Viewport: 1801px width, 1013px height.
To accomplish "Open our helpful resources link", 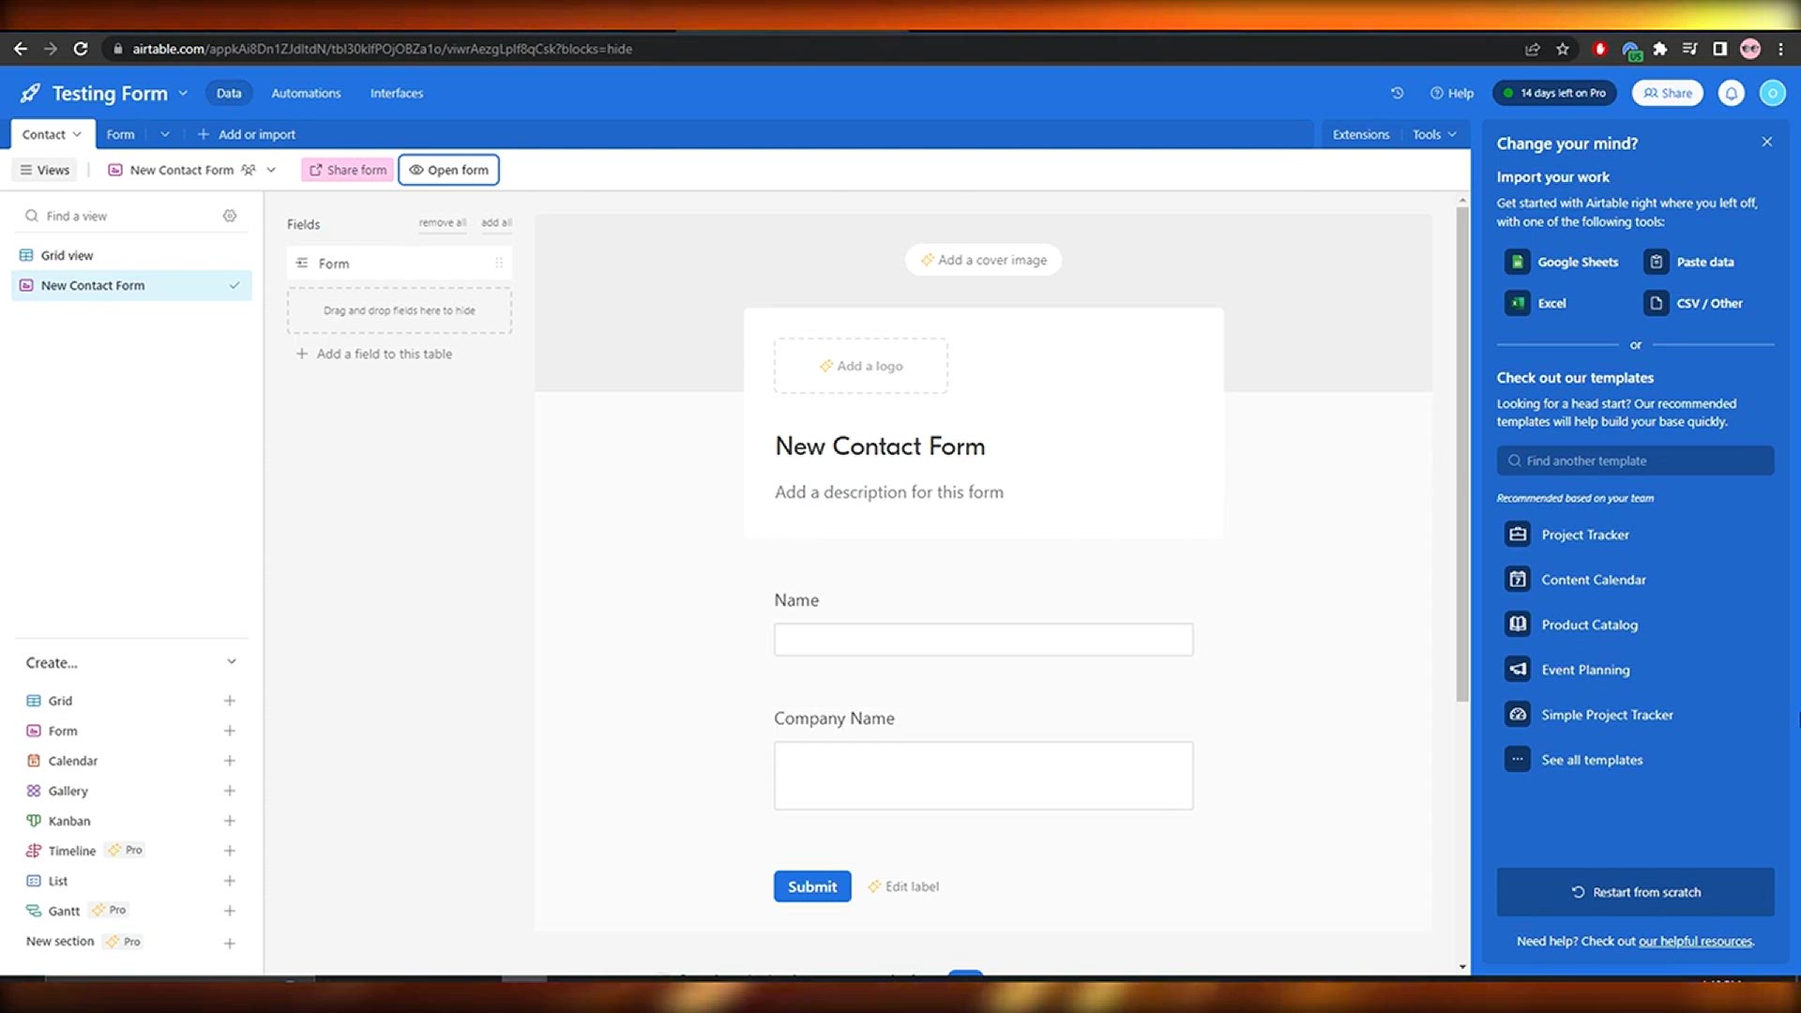I will pyautogui.click(x=1696, y=941).
